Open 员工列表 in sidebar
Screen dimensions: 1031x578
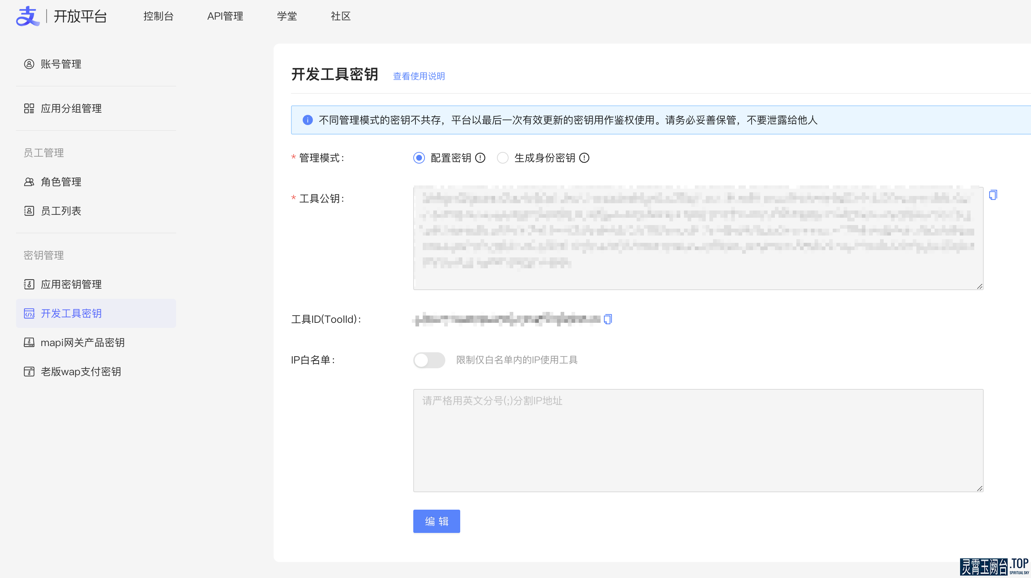point(61,211)
